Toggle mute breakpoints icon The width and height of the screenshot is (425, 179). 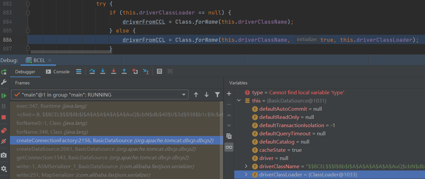coord(4,142)
